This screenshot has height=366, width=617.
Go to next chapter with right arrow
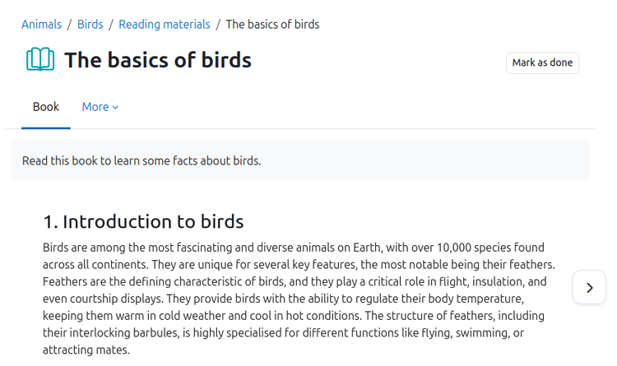point(589,288)
